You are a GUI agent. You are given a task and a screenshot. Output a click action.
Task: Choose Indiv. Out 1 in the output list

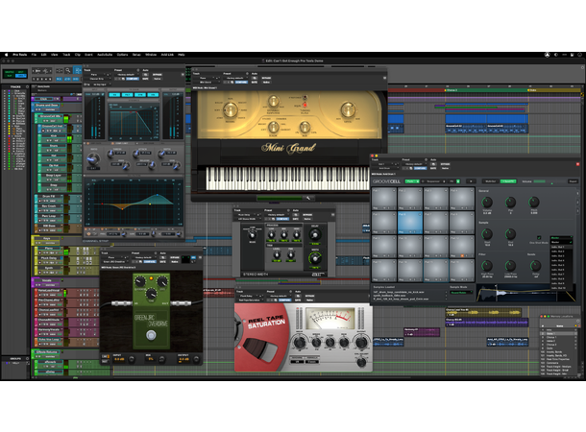click(x=561, y=247)
